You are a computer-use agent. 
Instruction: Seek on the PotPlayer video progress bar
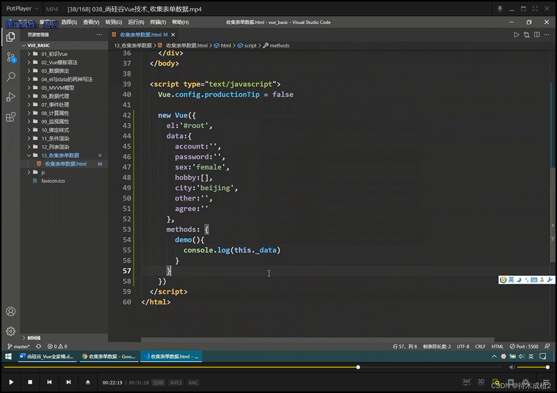pyautogui.click(x=253, y=367)
